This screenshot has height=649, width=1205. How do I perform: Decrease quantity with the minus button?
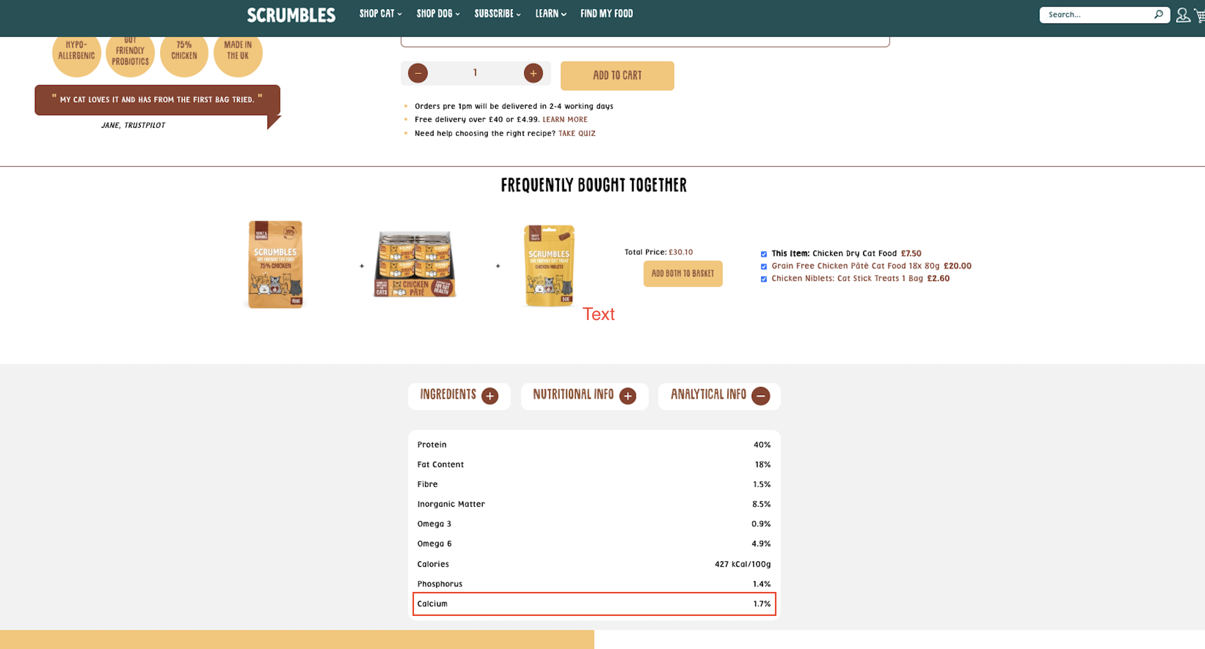click(418, 73)
